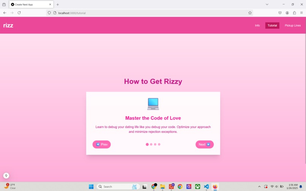Open the battery tray icon
Screen dimensions: 306x191
pyautogui.click(x=282, y=187)
